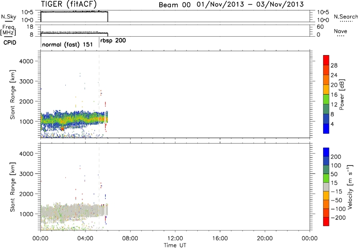358x248 pixels.
Task: Click the "Time UT" axis title
Action: click(175, 245)
